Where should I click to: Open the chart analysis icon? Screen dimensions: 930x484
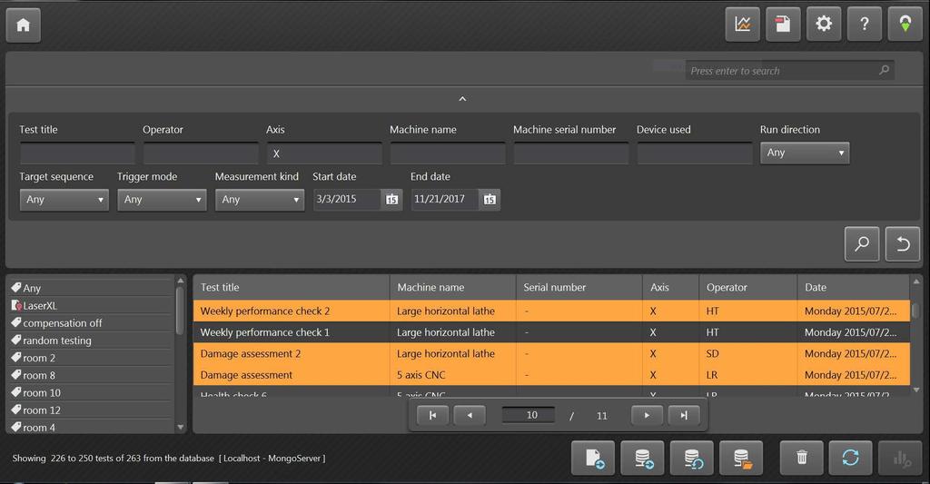point(743,25)
